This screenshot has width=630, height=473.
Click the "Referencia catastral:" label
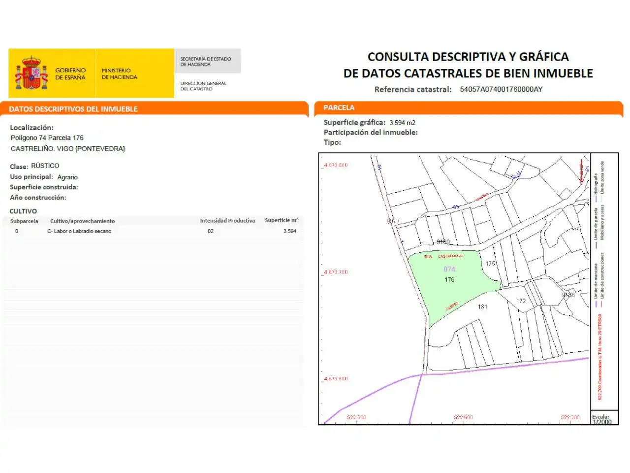click(412, 89)
